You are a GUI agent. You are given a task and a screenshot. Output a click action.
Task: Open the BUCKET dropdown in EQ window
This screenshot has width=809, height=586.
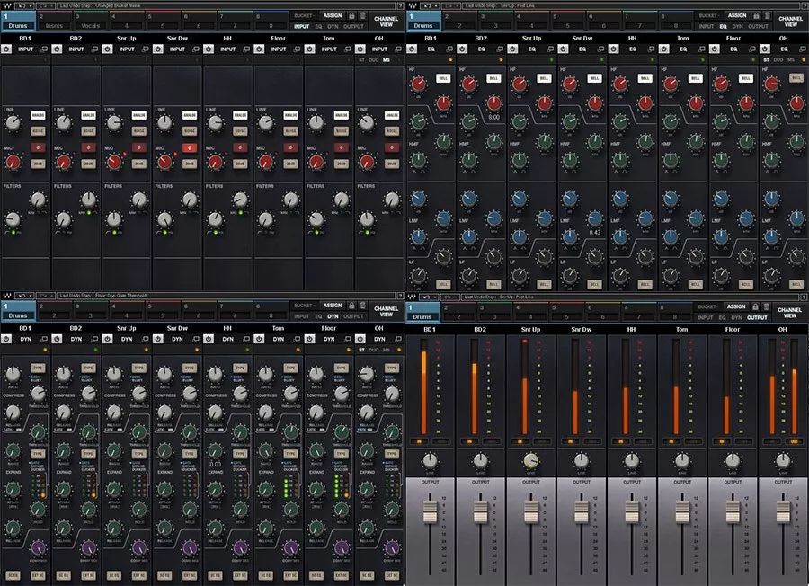tap(708, 16)
